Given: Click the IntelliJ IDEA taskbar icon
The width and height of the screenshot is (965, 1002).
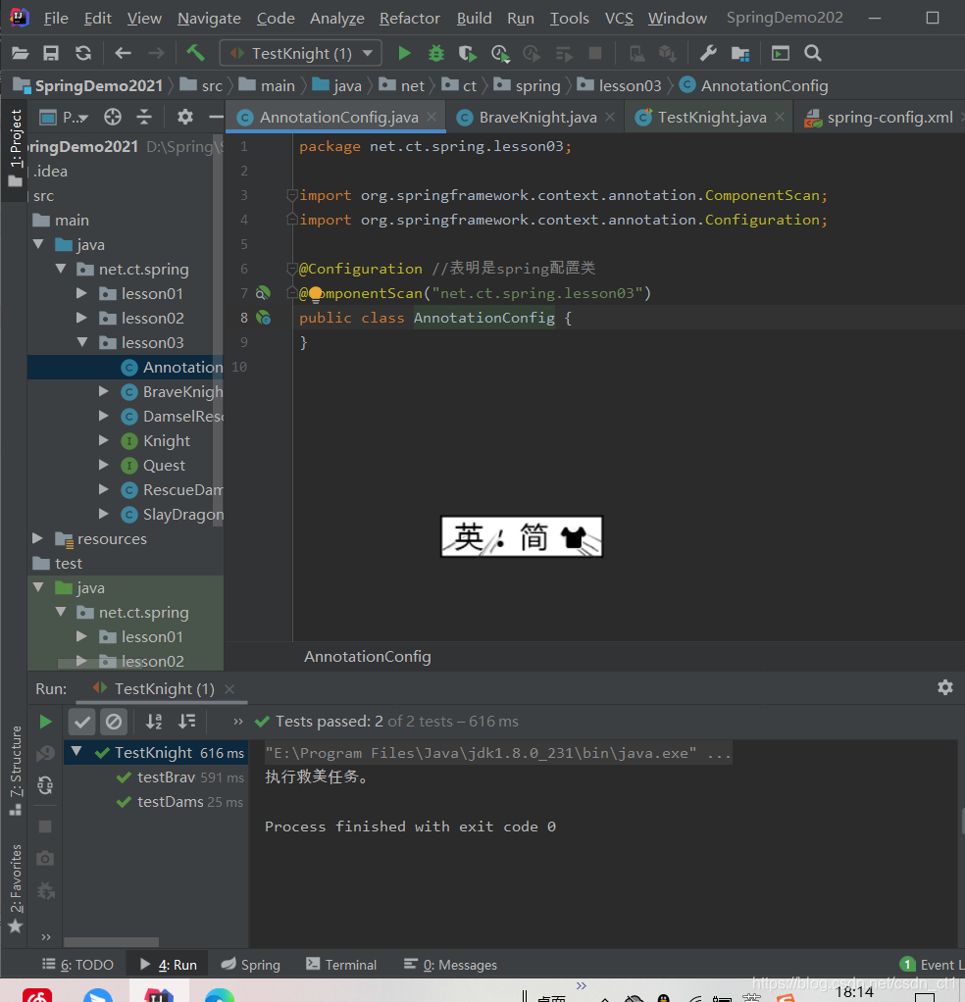Looking at the screenshot, I should pos(159,994).
